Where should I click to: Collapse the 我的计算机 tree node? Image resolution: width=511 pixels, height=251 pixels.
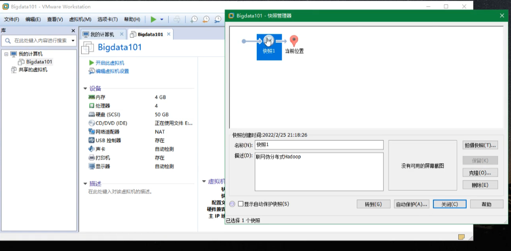[x=6, y=54]
